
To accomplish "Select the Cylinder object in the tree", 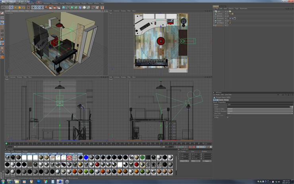I will coord(220,14).
